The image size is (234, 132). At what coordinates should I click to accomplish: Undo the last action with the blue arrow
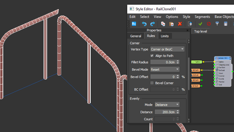[x=144, y=24]
